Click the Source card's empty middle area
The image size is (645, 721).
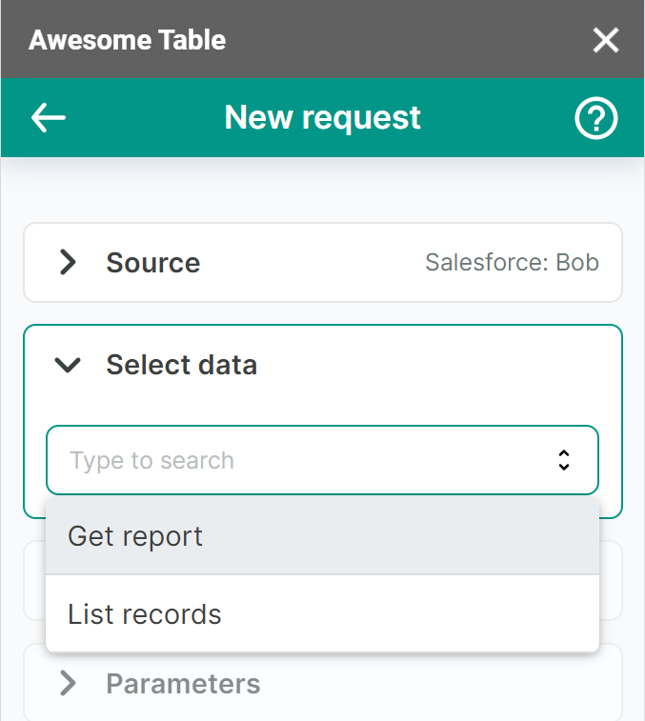(314, 263)
